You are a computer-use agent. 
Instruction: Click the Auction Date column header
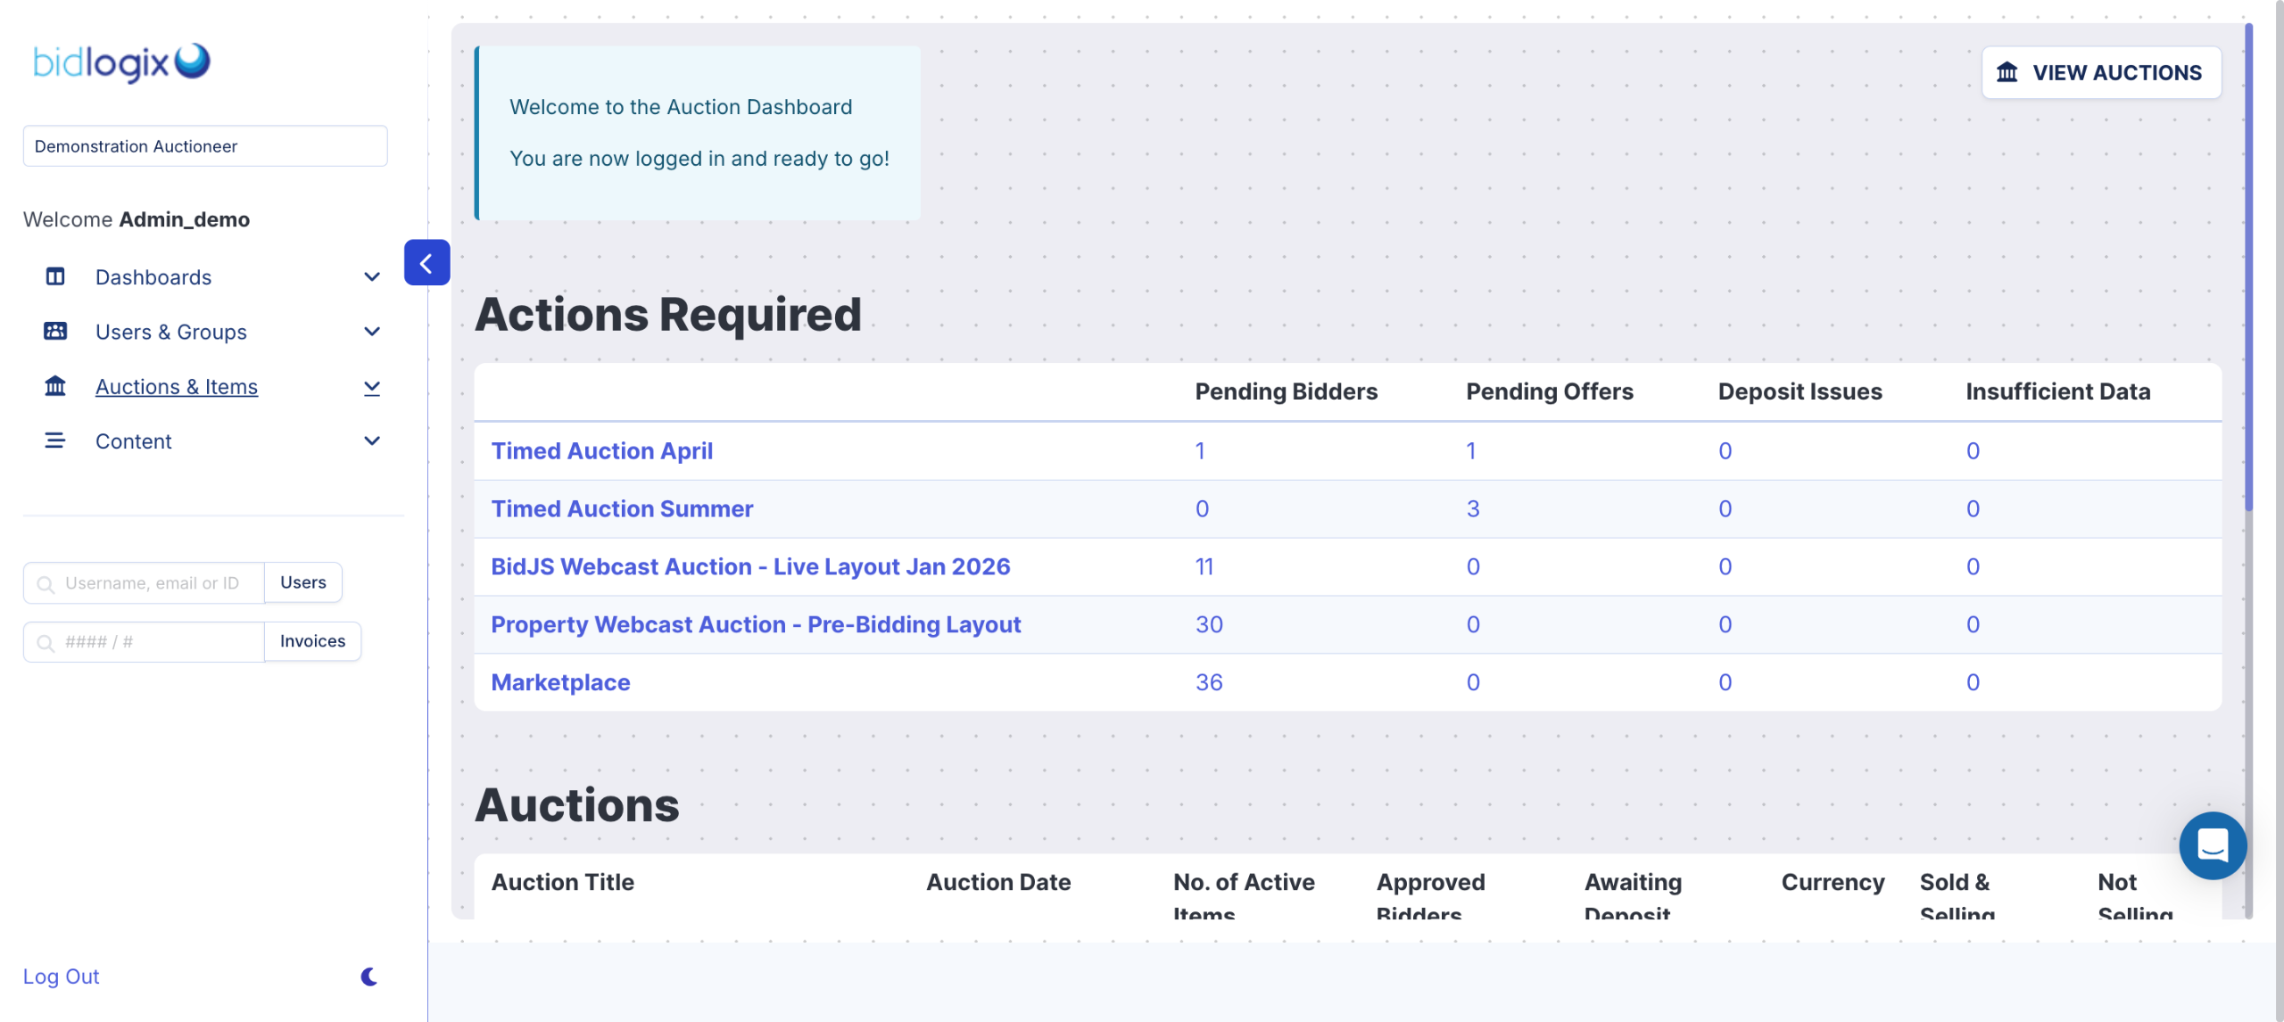click(998, 882)
